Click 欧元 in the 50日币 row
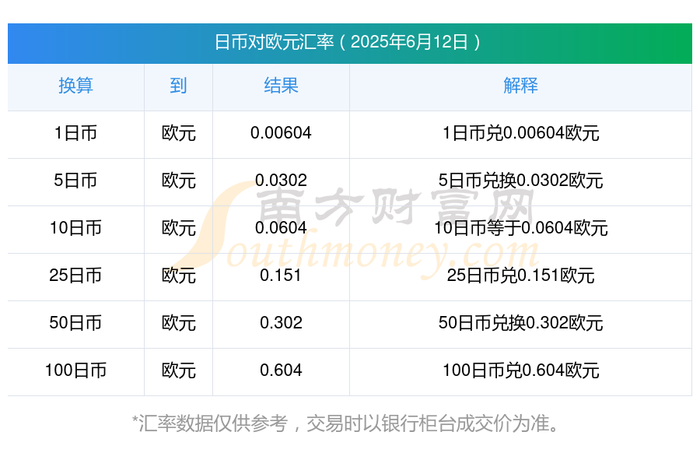This screenshot has height=467, width=700. click(x=179, y=323)
